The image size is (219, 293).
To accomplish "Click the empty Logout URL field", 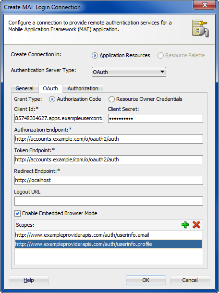I will point(109,201).
